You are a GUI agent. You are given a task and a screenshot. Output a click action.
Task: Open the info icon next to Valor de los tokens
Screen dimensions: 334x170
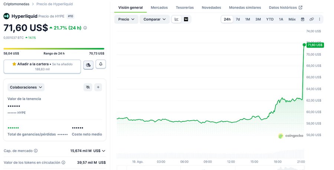point(63,162)
